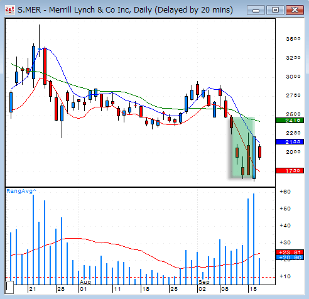This screenshot has height=299, width=309.
Task: Select the last red candlestick on chart
Action: click(x=260, y=152)
